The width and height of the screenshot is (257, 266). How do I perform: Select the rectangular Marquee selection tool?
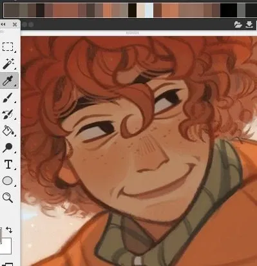coord(8,47)
